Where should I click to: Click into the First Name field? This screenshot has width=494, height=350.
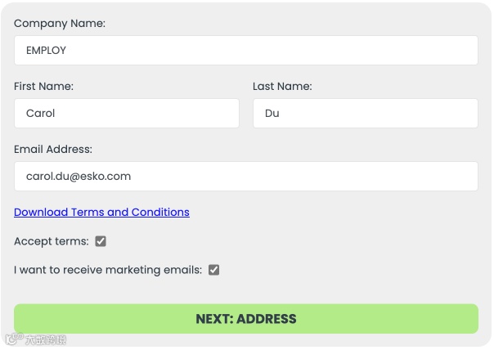127,113
